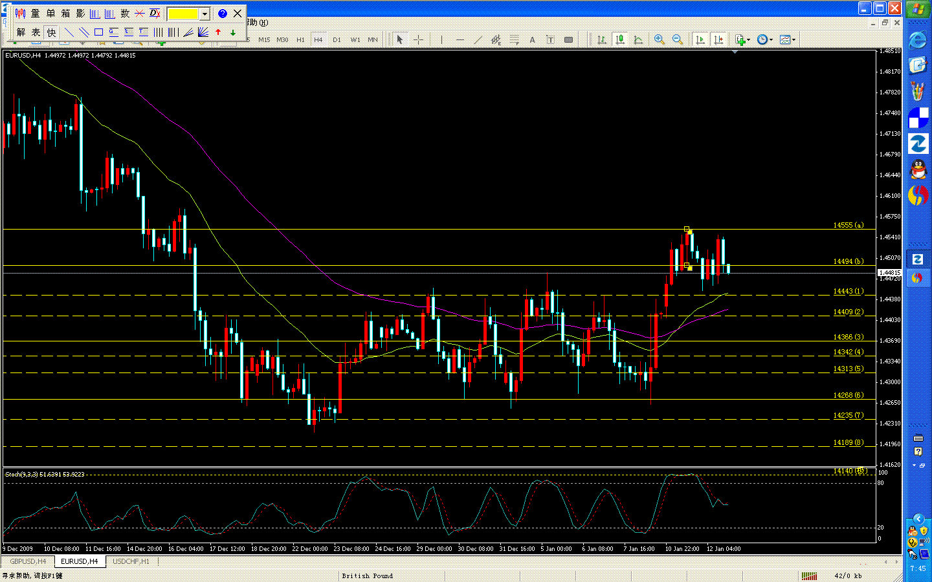Select the blue rectangle drawing tool
Viewport: 932px width, 582px height.
[x=98, y=32]
